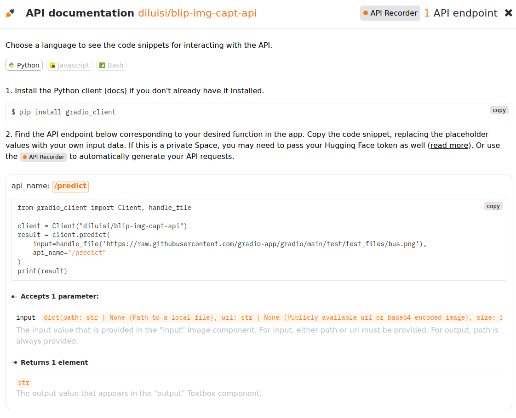Copy the pip install command

(499, 110)
